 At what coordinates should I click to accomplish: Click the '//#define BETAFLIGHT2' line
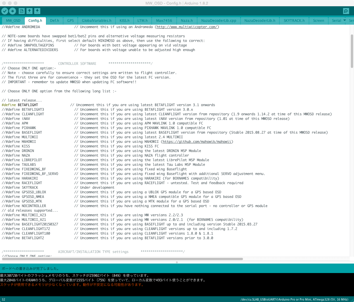107,238
